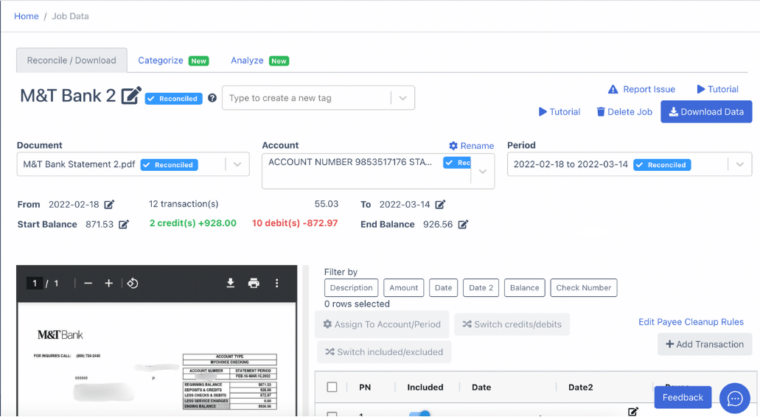760x417 pixels.
Task: Open the help question mark icon
Action: [x=212, y=98]
